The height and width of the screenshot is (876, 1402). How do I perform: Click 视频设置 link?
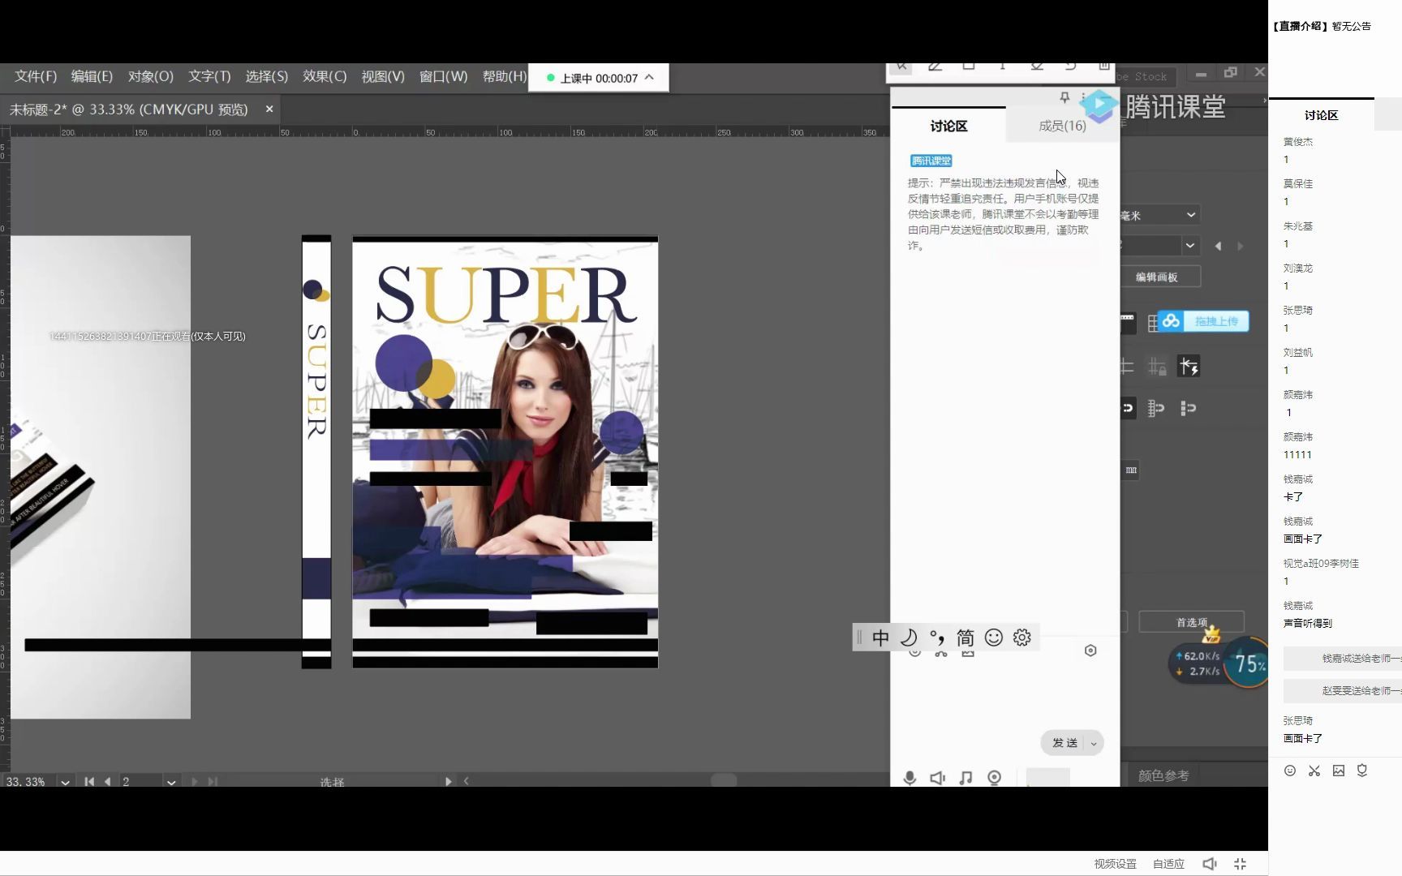pyautogui.click(x=1115, y=864)
